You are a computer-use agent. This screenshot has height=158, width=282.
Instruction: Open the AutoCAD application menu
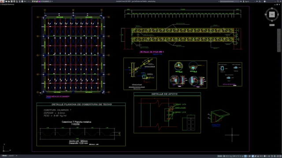point(2,1)
